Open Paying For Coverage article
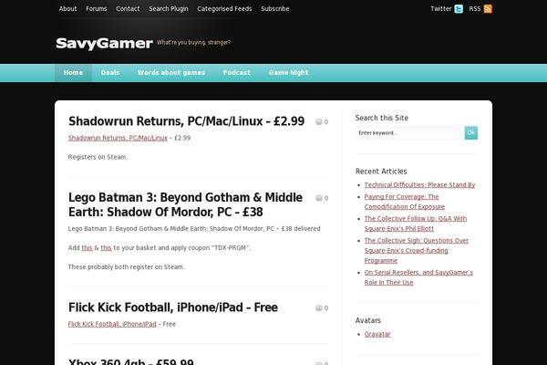Screen dimensions: 547x365 [x=405, y=202]
